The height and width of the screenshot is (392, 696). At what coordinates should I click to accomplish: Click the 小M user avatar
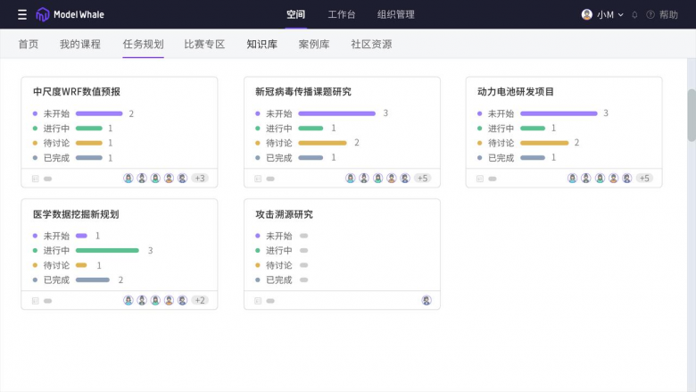586,14
